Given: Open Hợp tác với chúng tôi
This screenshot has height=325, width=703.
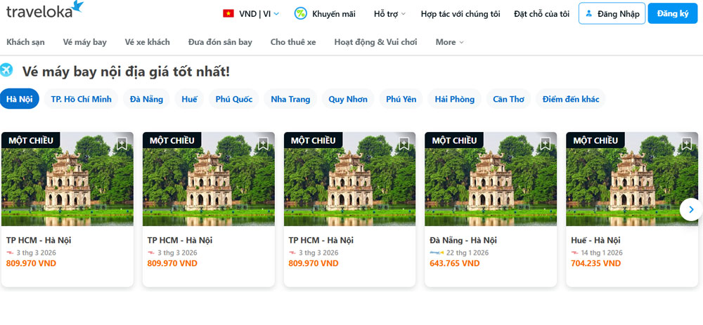Looking at the screenshot, I should (460, 14).
